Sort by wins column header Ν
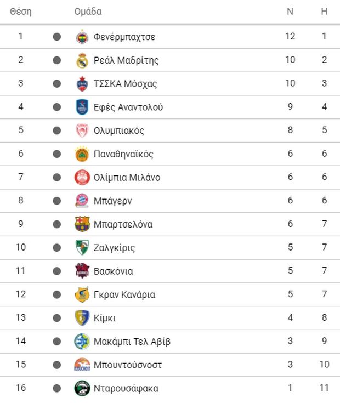 pyautogui.click(x=290, y=12)
